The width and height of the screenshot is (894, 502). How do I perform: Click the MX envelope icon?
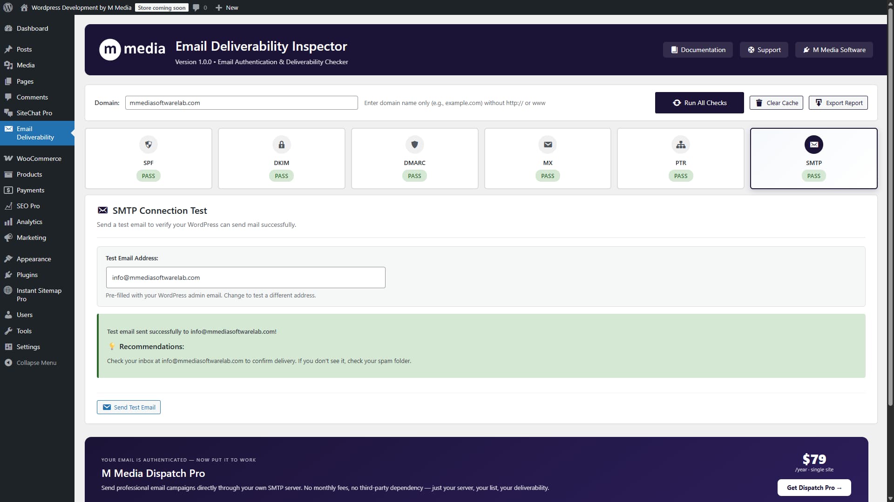pyautogui.click(x=548, y=145)
